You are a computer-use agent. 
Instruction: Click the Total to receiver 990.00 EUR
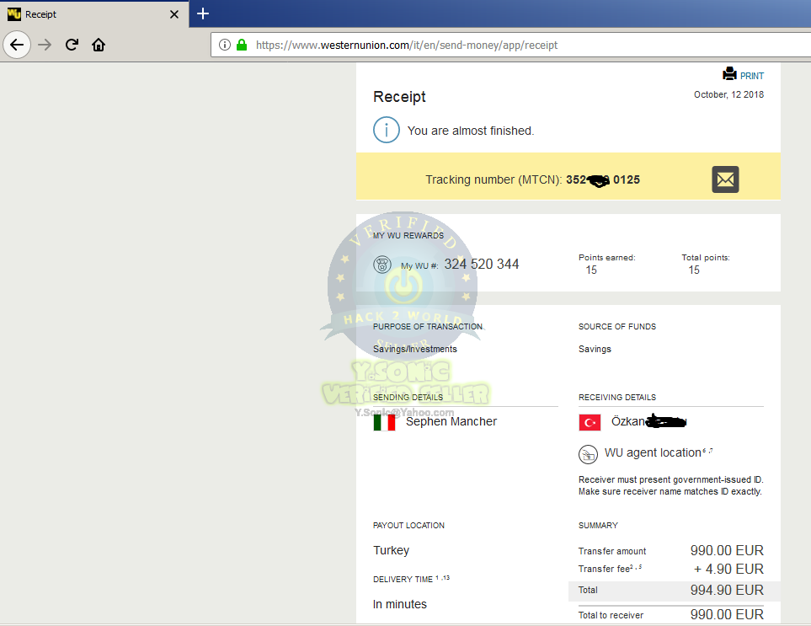click(x=727, y=614)
